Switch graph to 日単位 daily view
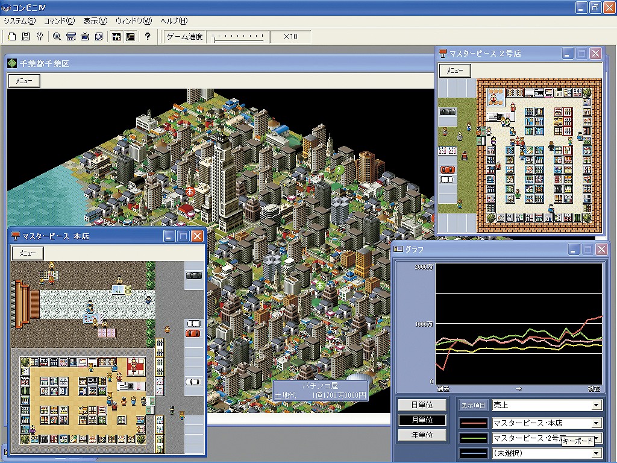The width and height of the screenshot is (617, 463). (422, 405)
